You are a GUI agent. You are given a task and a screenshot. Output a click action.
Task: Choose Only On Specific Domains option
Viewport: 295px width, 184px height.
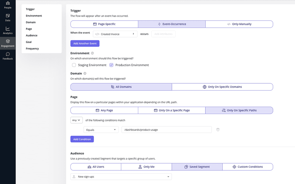pyautogui.click(x=222, y=87)
